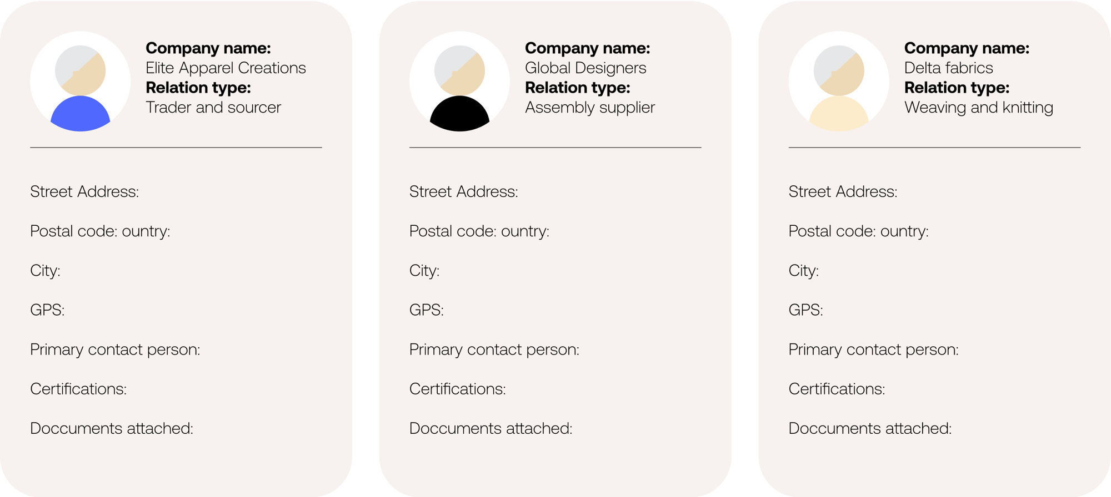
Task: Click Doccuments attached in Elite Apparel card
Action: (112, 428)
